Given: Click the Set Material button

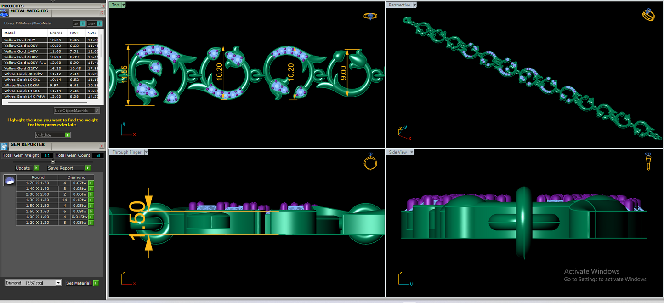Looking at the screenshot, I should pyautogui.click(x=82, y=283).
